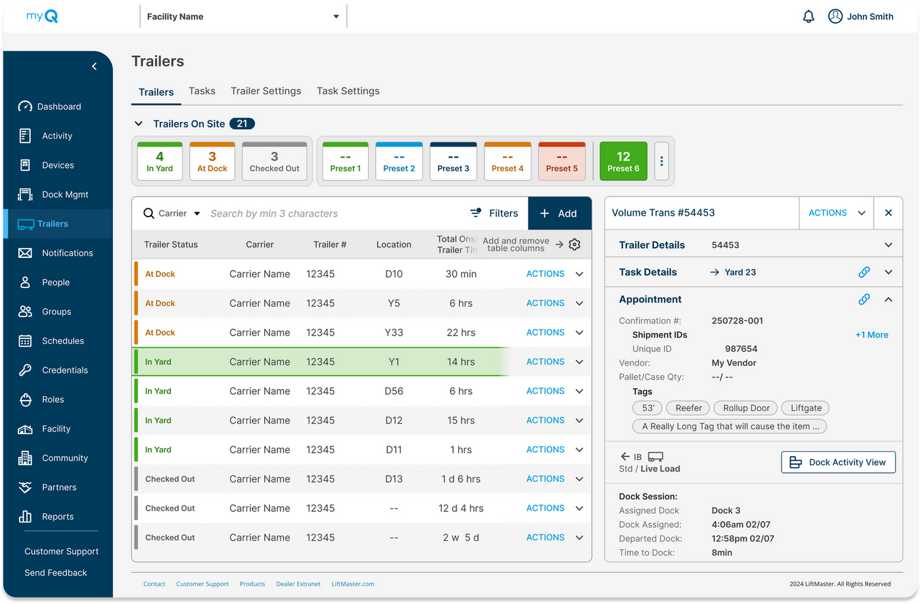Click the link icon in Task Details

(x=864, y=272)
